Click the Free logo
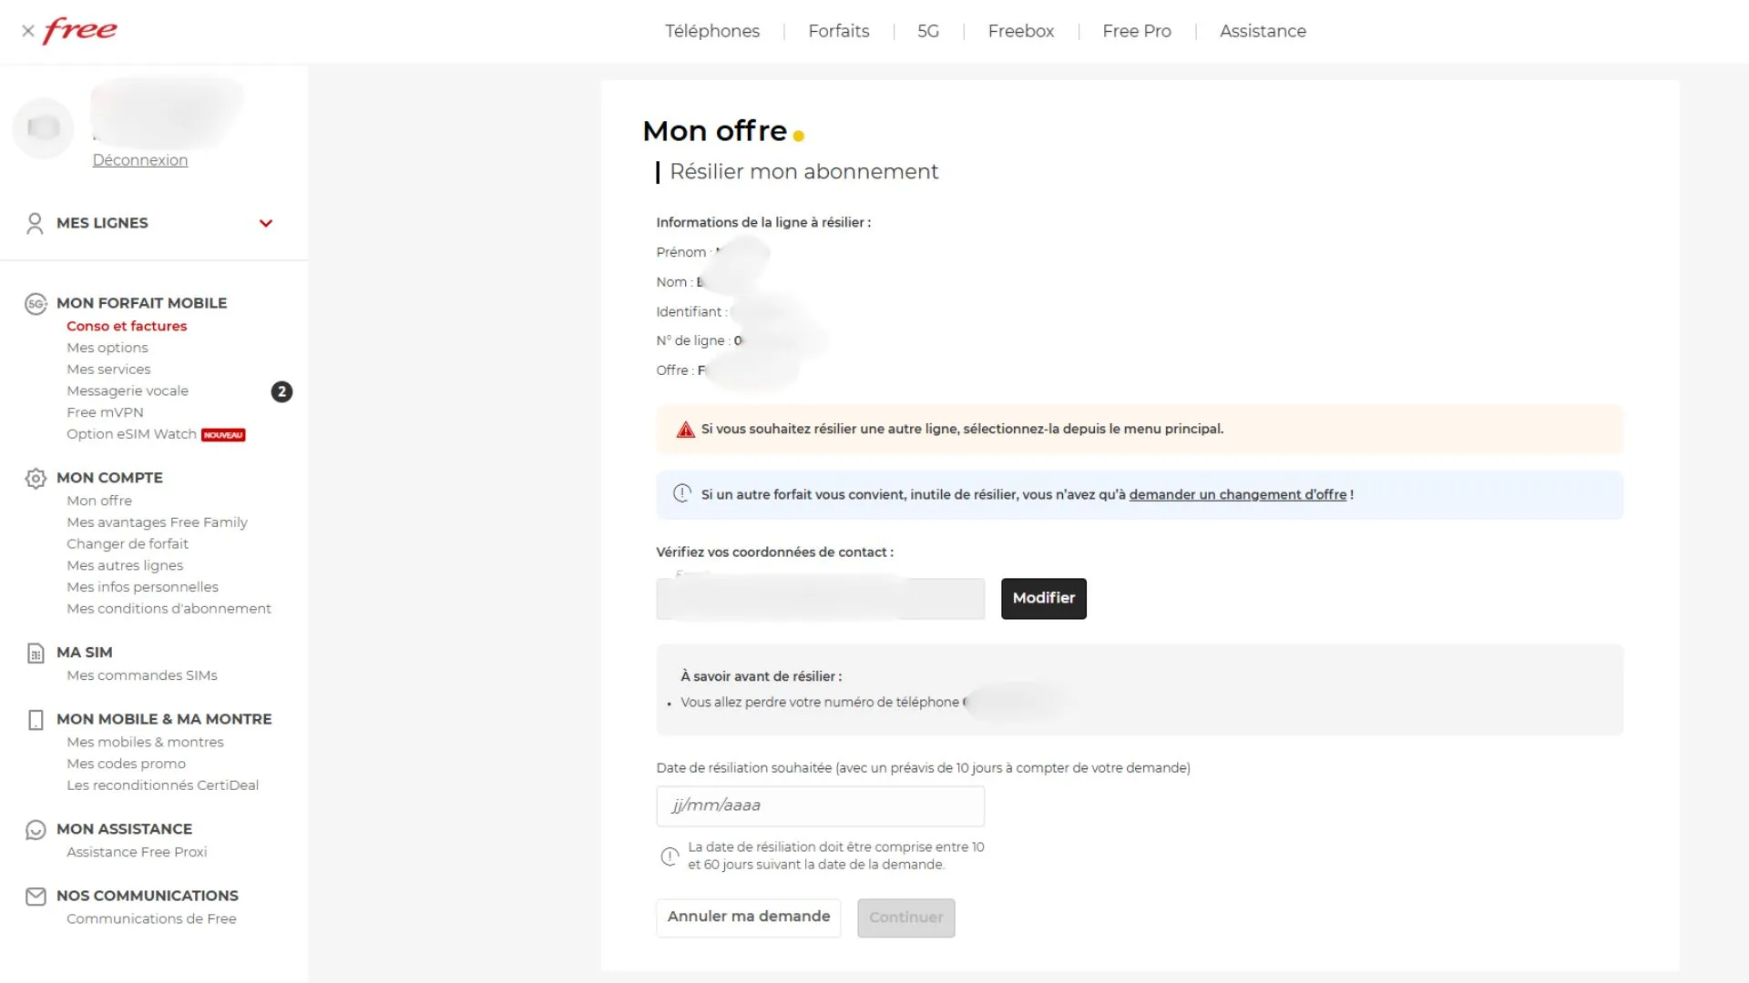 pyautogui.click(x=80, y=30)
